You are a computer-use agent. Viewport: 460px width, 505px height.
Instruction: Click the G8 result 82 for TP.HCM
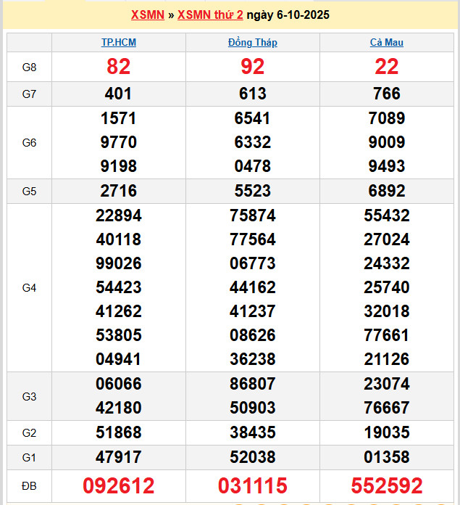119,67
